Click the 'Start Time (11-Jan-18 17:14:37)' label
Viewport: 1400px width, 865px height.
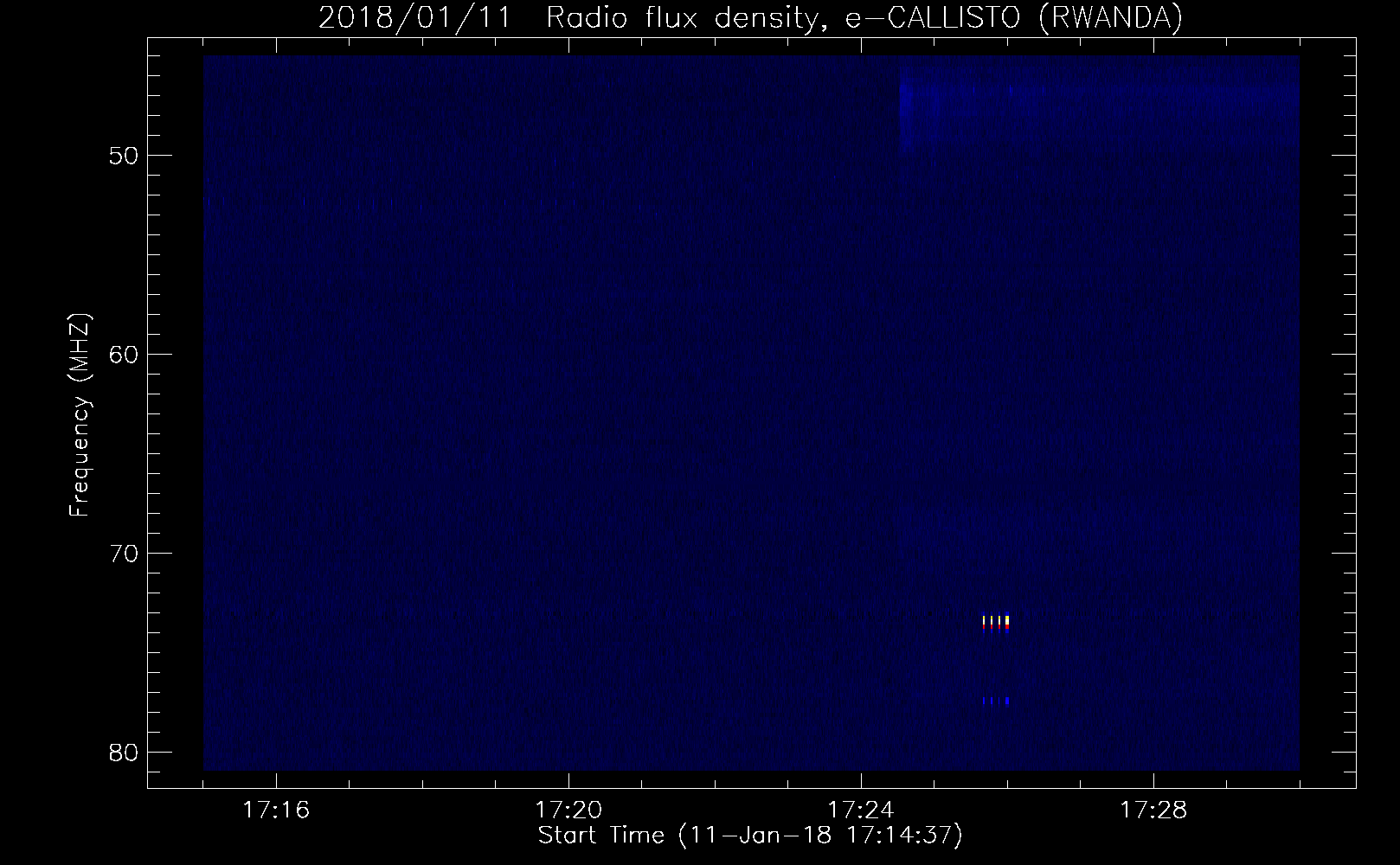click(750, 836)
